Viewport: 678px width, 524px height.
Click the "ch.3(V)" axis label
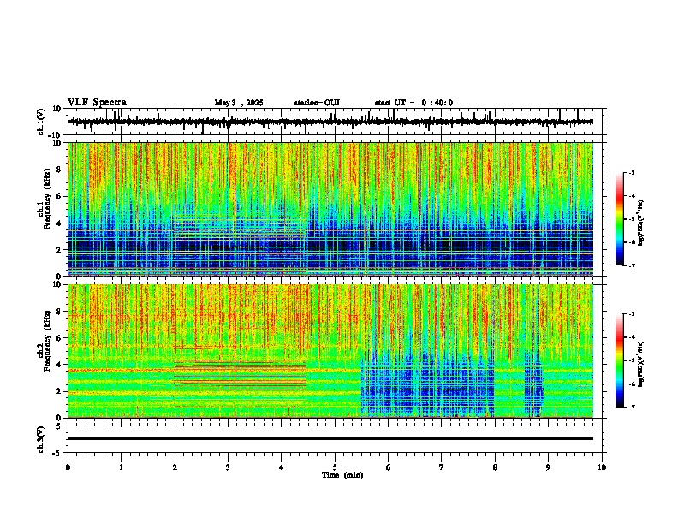pos(41,440)
